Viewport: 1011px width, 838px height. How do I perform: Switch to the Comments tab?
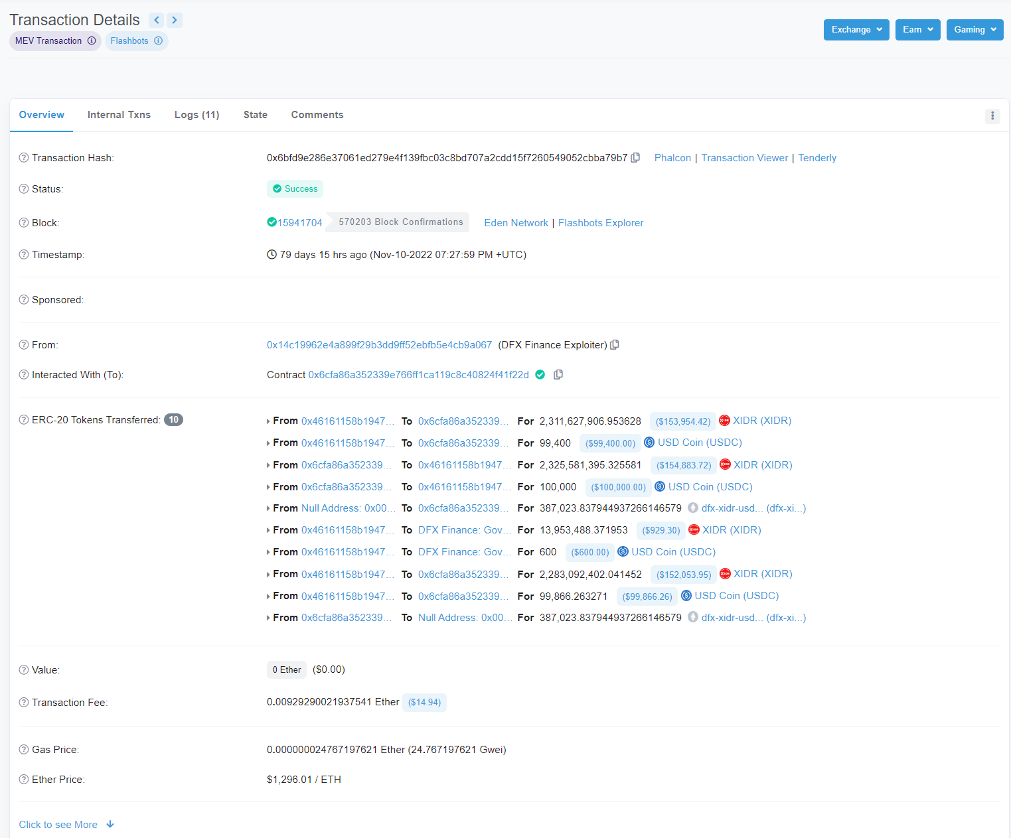coord(317,115)
